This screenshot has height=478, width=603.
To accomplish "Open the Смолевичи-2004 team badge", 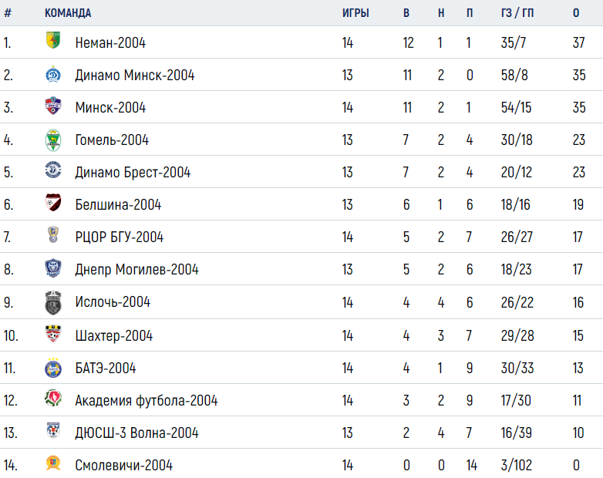I will (53, 463).
